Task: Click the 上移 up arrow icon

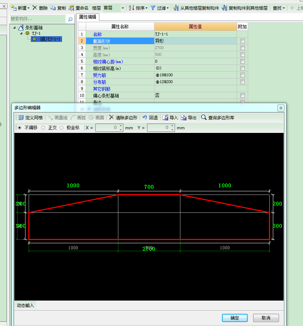Action: (292, 8)
